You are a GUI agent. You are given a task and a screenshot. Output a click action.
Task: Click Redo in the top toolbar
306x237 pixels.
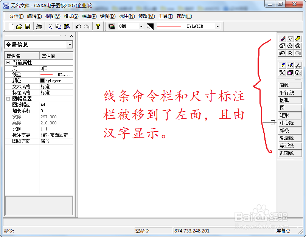click(87, 26)
